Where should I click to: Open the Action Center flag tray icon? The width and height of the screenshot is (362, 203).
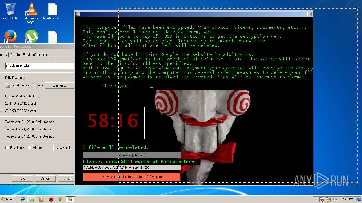pyautogui.click(x=322, y=199)
